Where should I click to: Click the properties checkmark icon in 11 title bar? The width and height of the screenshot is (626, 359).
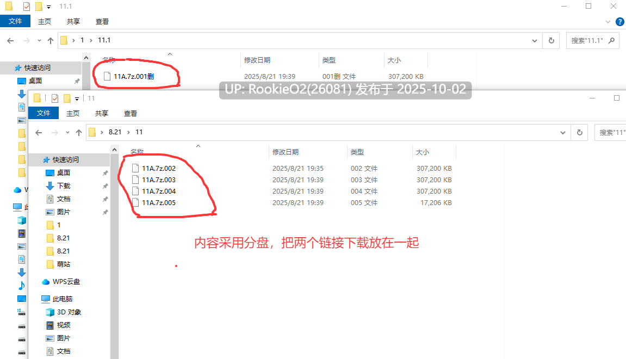[x=55, y=98]
